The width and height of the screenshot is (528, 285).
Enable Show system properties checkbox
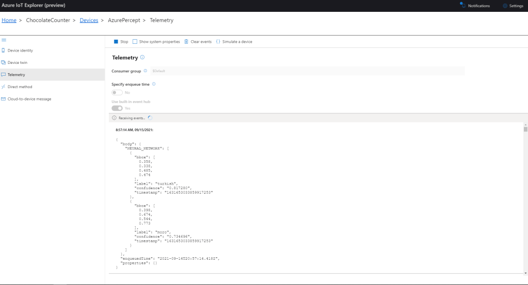pos(135,42)
